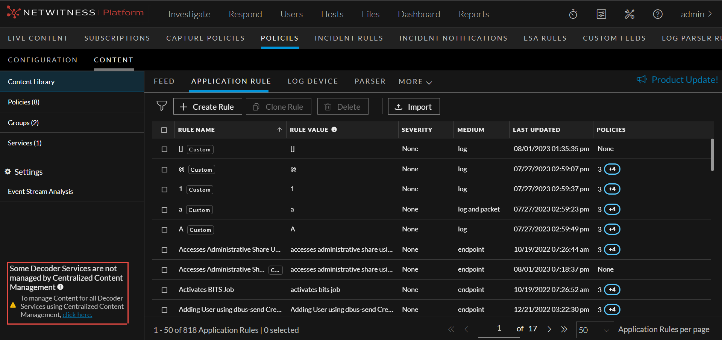Check the checkbox for Activates BITS Job rule
The image size is (722, 340).
pos(164,290)
